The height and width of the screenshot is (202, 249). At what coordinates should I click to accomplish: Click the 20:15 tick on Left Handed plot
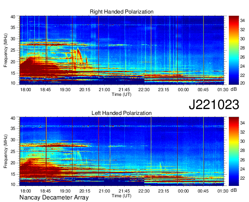click(85, 191)
